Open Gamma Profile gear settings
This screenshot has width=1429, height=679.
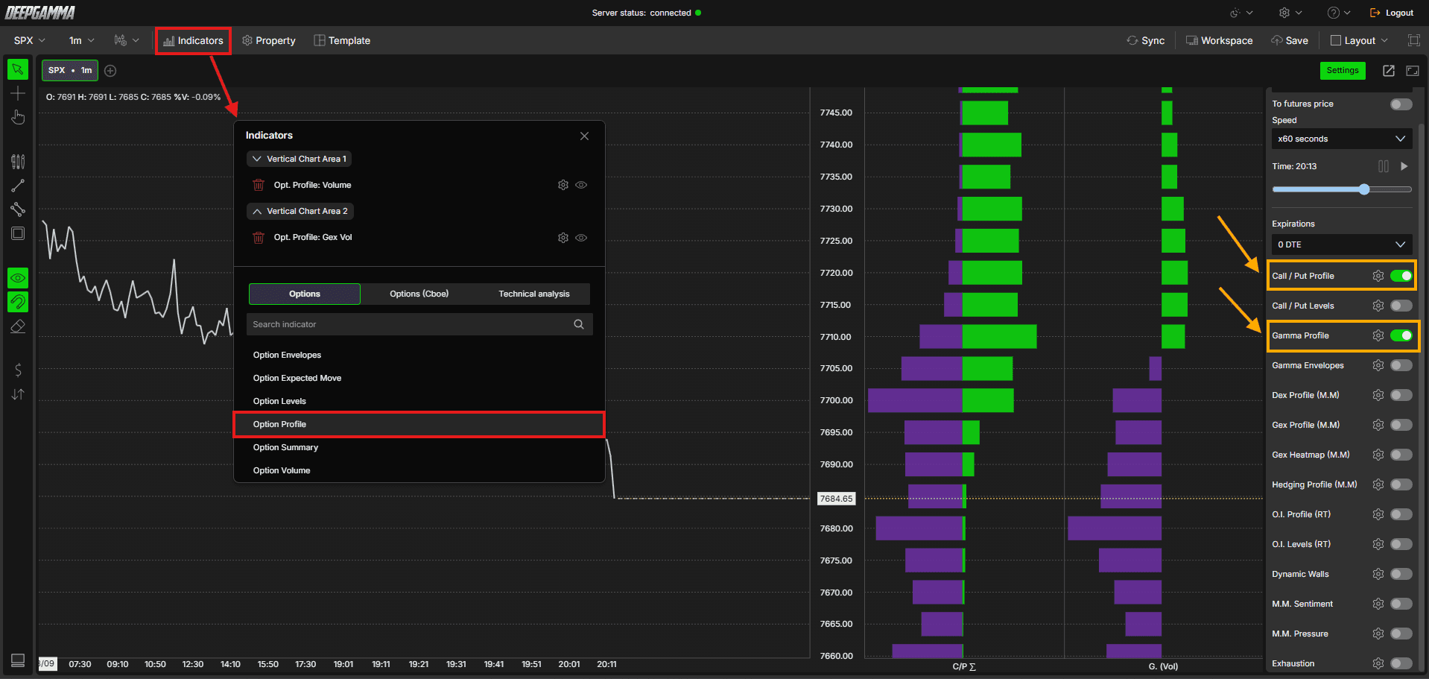pos(1378,335)
